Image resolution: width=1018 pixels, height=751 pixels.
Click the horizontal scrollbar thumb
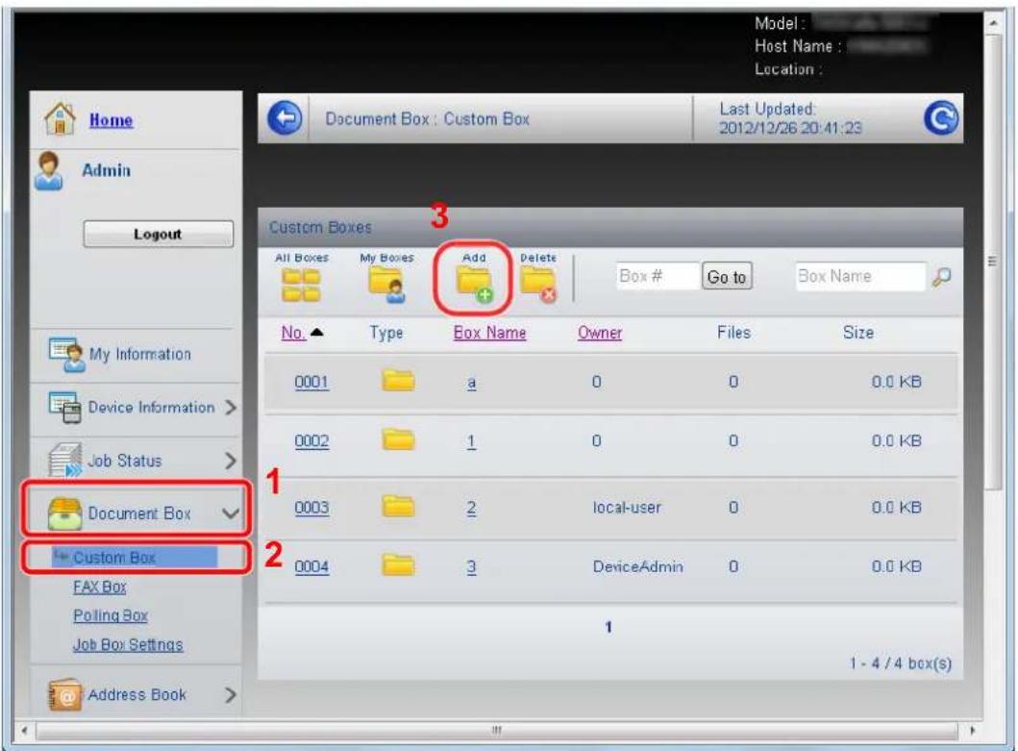click(497, 731)
